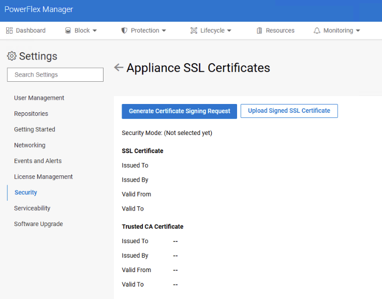Click Issued By under SSL Certificate
Screen dimensions: 382x299
(135, 180)
